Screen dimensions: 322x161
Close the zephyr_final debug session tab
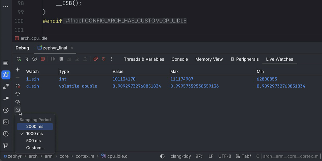coord(72,48)
